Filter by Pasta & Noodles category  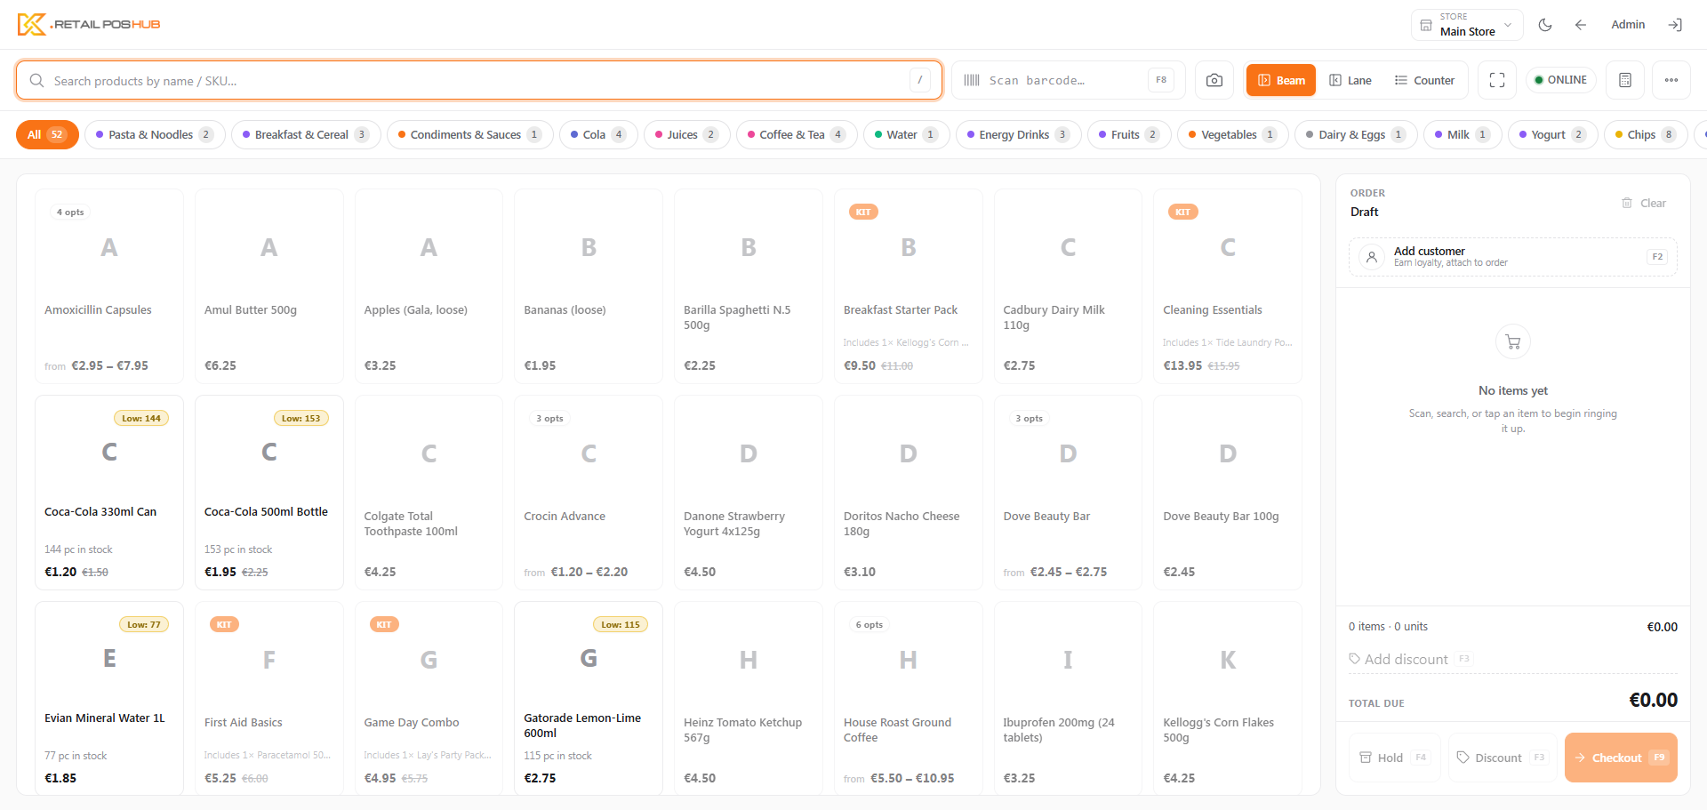tap(155, 134)
